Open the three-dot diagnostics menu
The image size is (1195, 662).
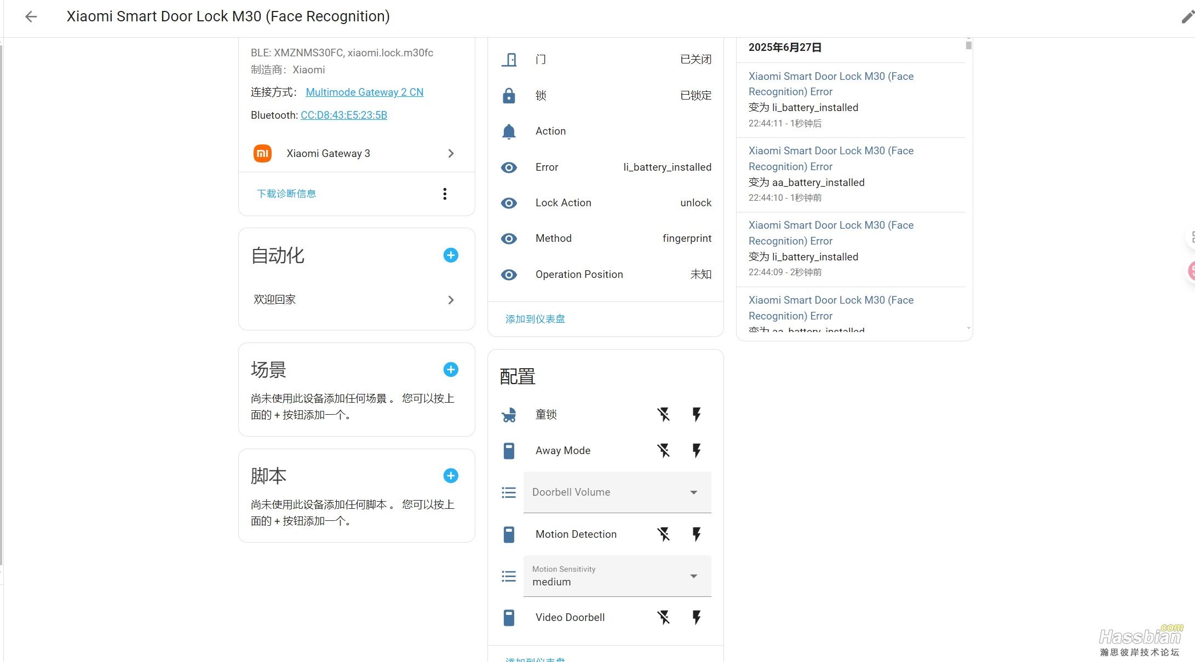[445, 194]
